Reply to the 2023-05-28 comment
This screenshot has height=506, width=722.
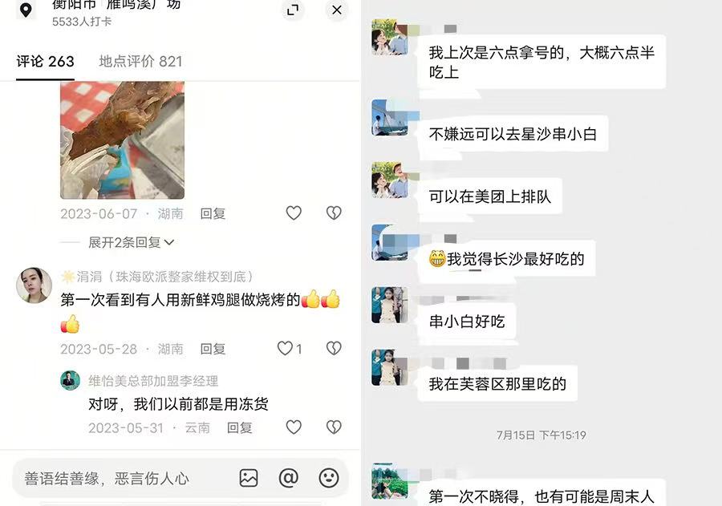tap(213, 349)
